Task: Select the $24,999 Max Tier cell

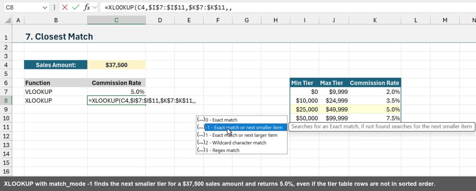Action: 333,100
